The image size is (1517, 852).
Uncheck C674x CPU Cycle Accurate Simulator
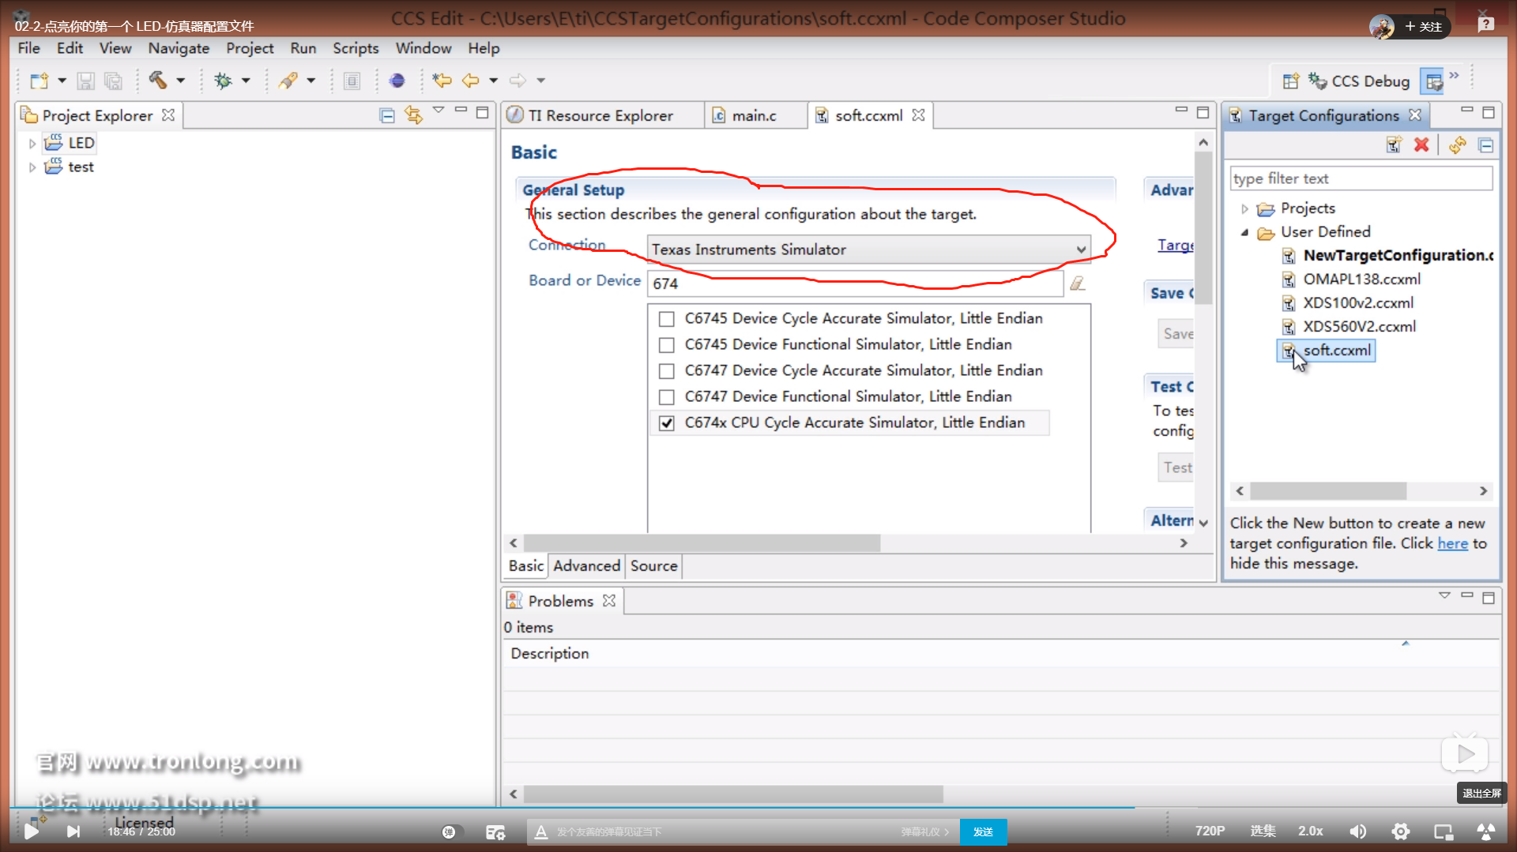coord(667,423)
